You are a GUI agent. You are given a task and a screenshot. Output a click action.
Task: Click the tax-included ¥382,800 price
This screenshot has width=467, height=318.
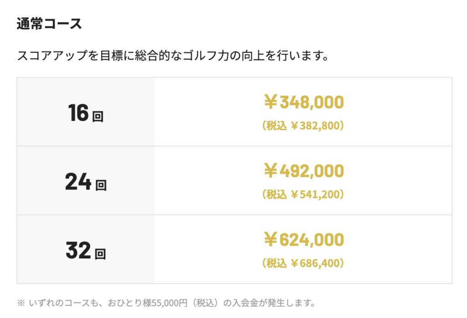tap(303, 125)
